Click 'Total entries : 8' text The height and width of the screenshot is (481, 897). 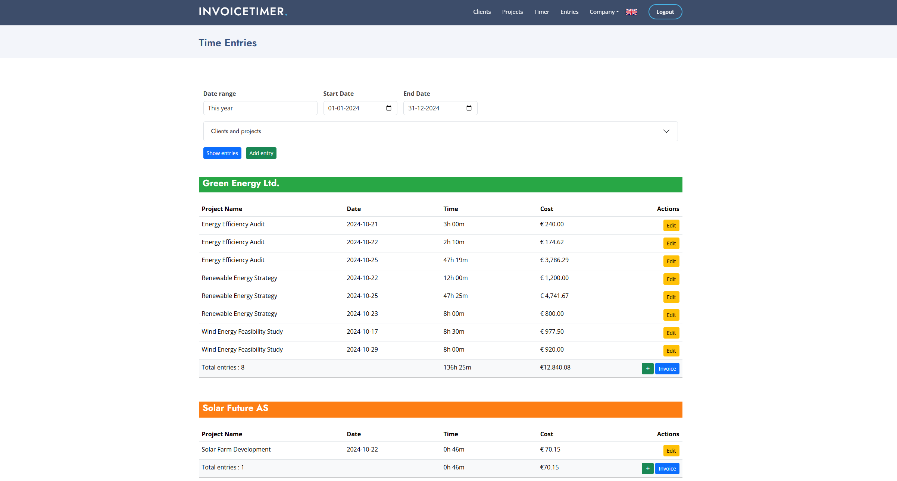pos(223,367)
